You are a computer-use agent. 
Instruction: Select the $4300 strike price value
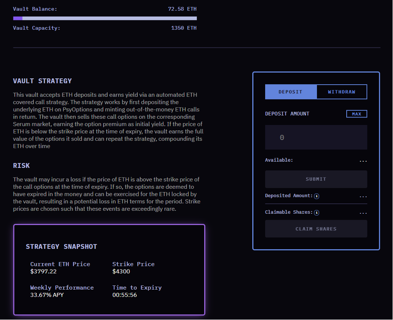tap(121, 272)
